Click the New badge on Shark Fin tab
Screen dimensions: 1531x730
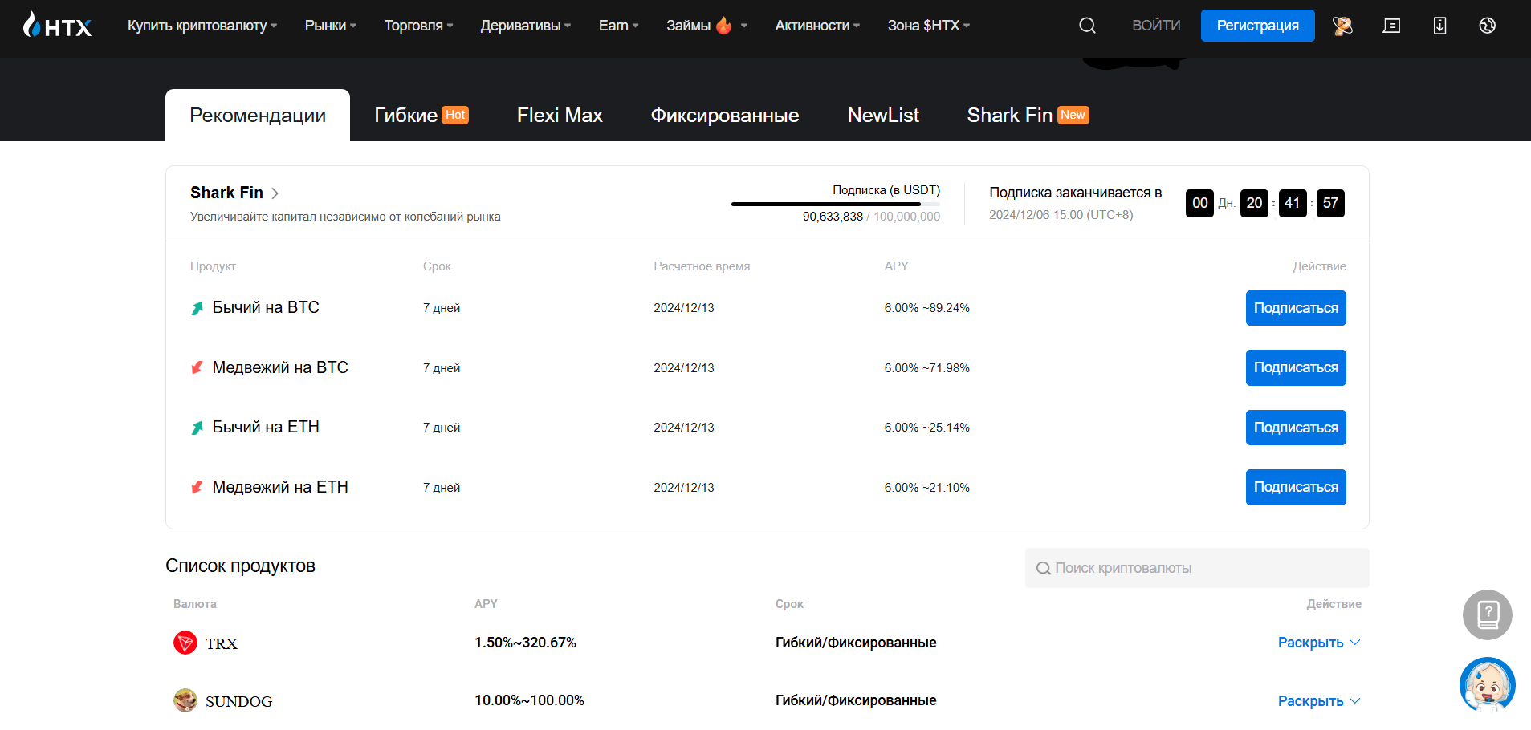[x=1073, y=115]
